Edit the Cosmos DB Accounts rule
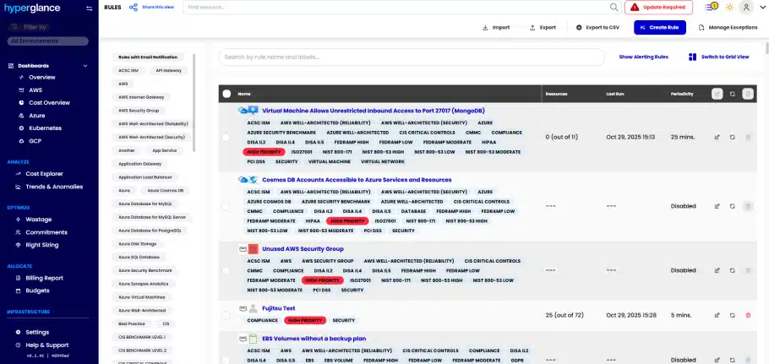Image resolution: width=769 pixels, height=364 pixels. point(717,205)
